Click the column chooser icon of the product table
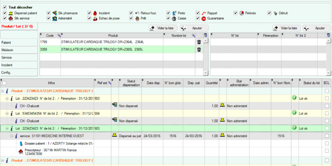332x166 pixels. [x=205, y=35]
